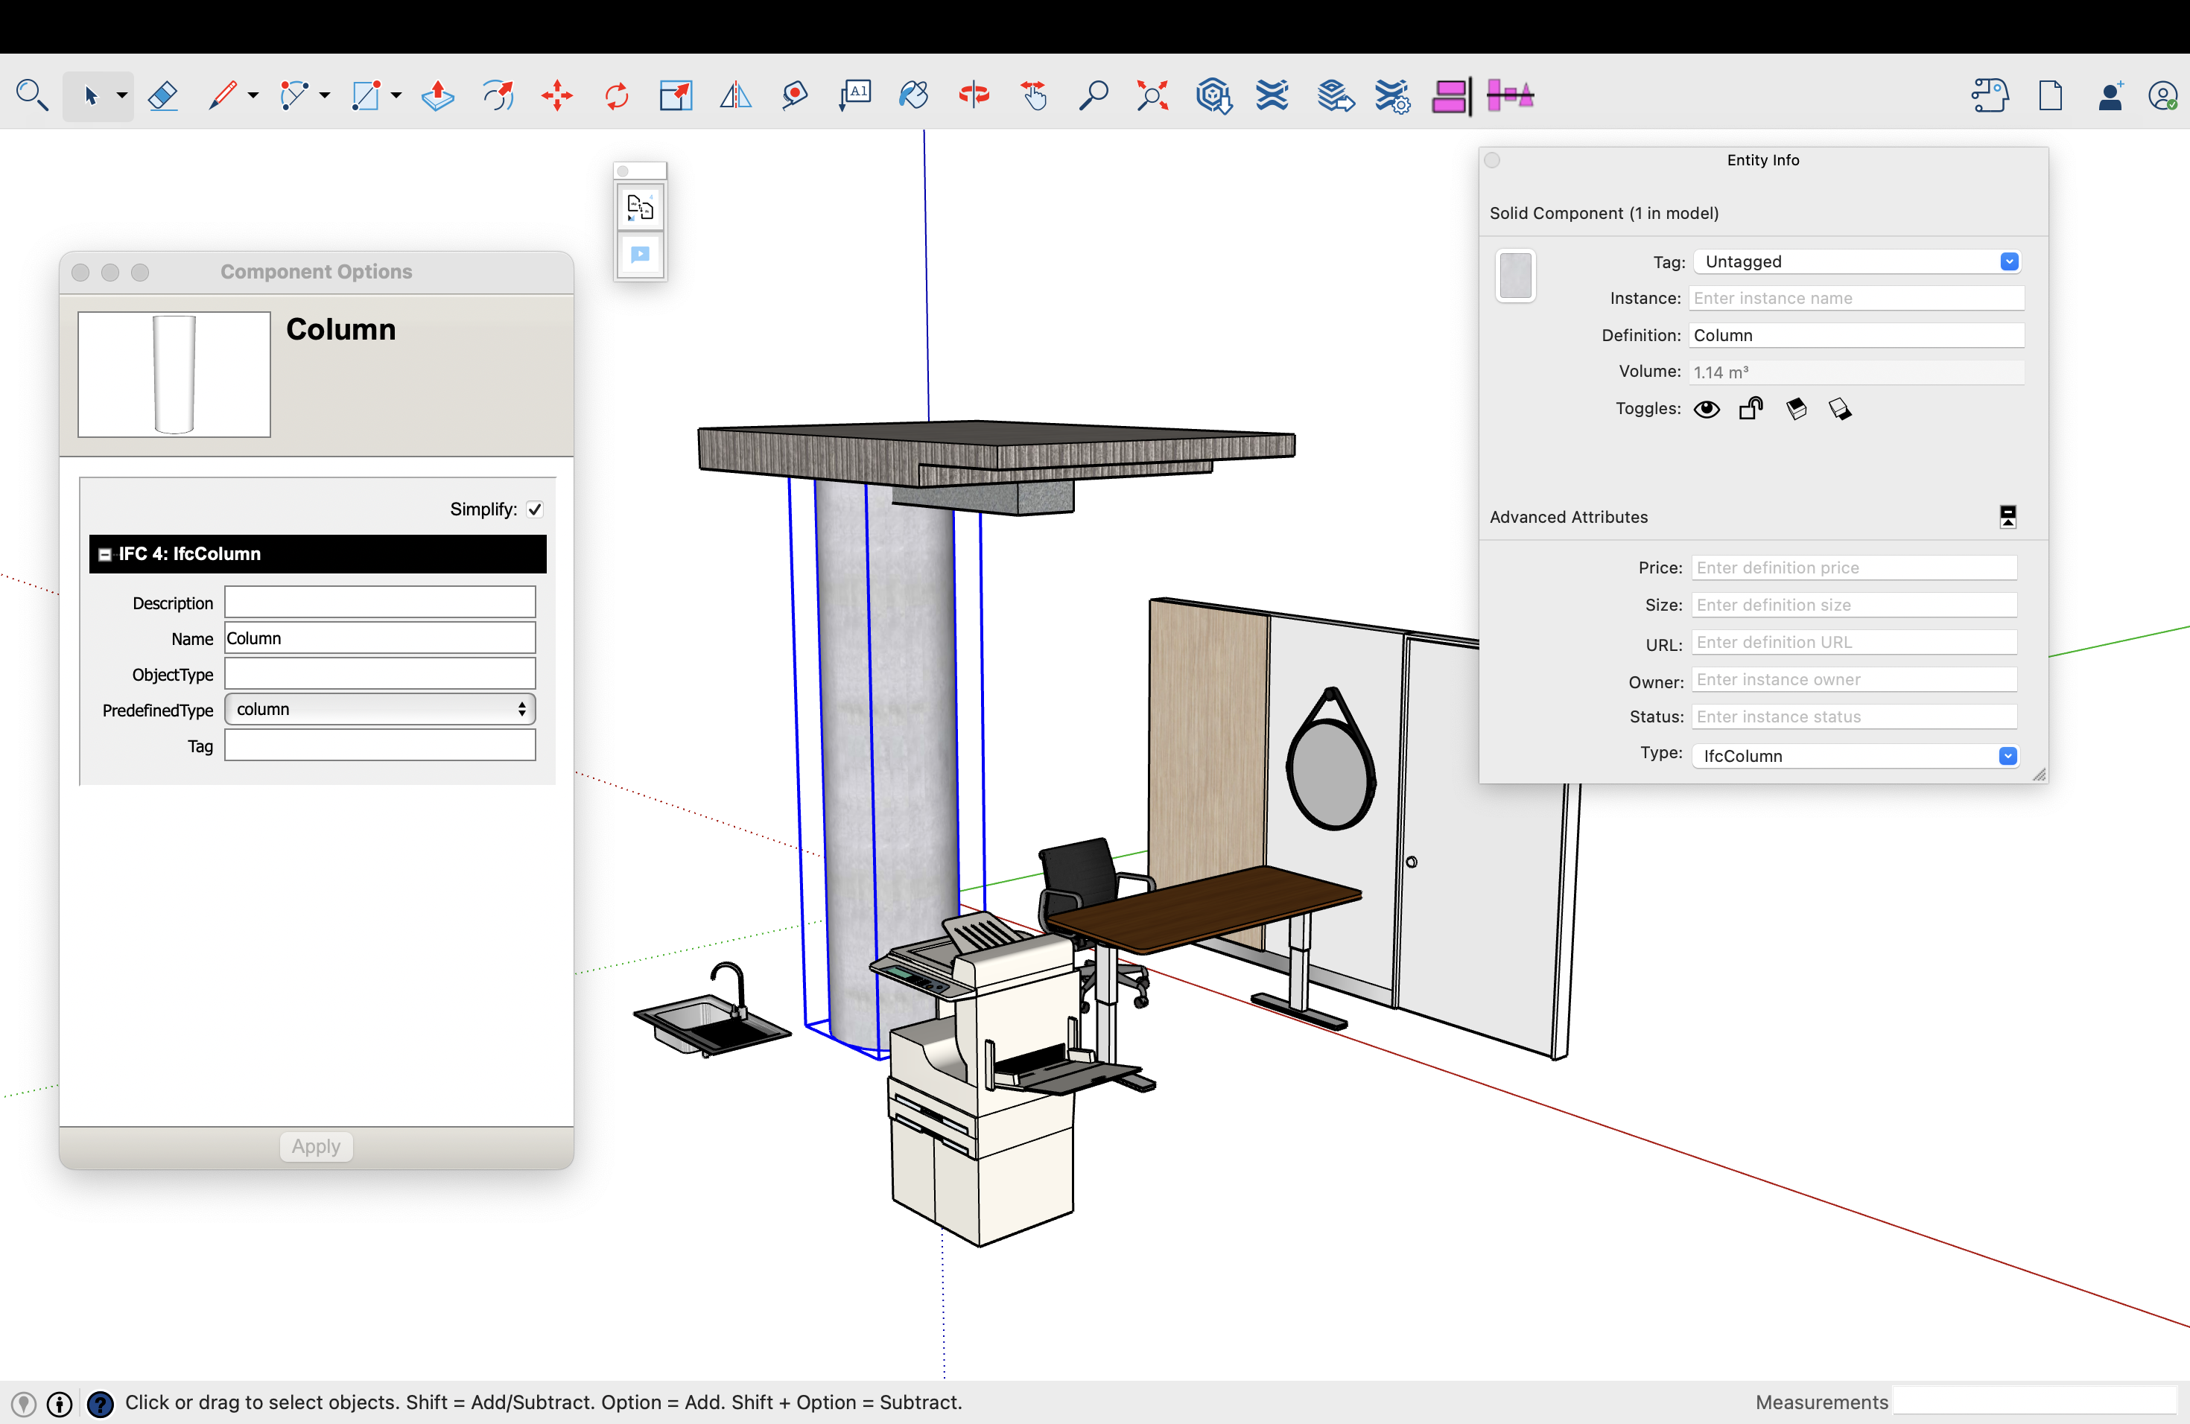2190x1424 pixels.
Task: Click the Zoom Extents tool
Action: pyautogui.click(x=1152, y=95)
